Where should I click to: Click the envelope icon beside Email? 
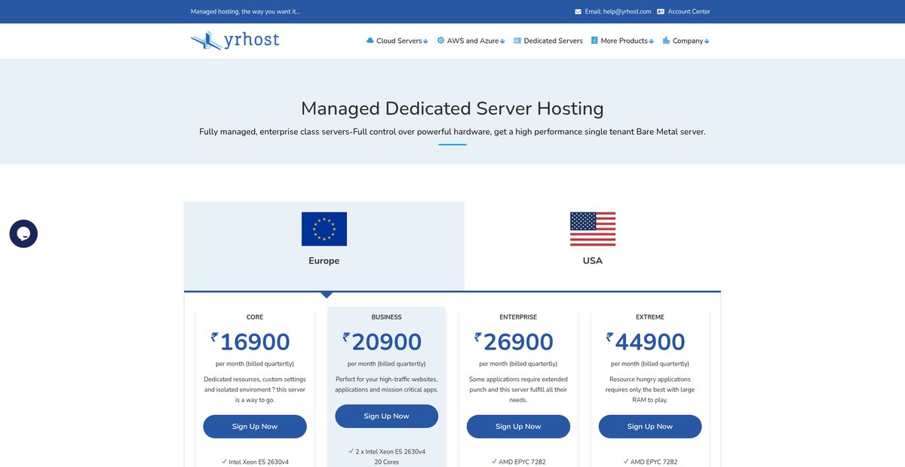[578, 11]
